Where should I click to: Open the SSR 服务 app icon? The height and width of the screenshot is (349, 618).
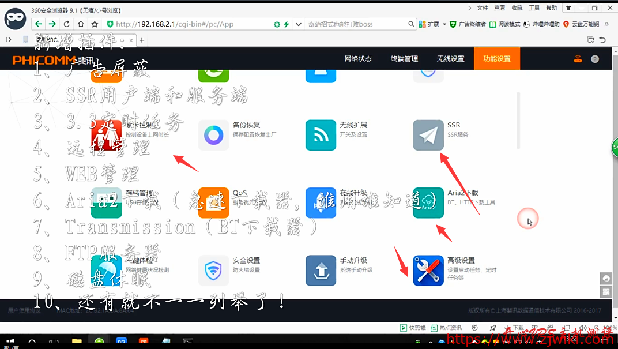coord(428,135)
